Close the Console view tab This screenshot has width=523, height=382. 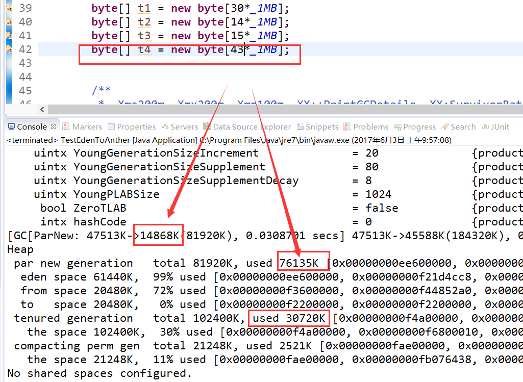click(x=54, y=126)
